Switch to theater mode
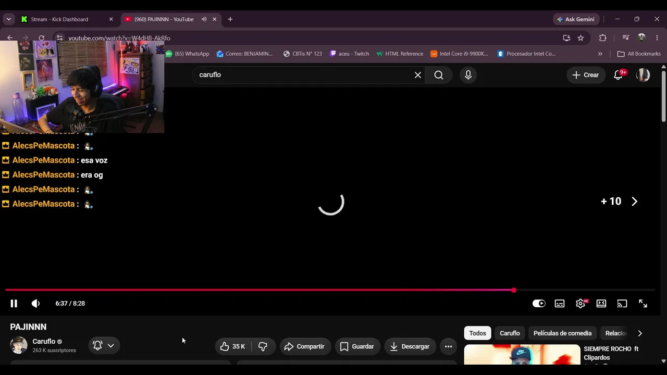Image resolution: width=667 pixels, height=375 pixels. tap(601, 304)
